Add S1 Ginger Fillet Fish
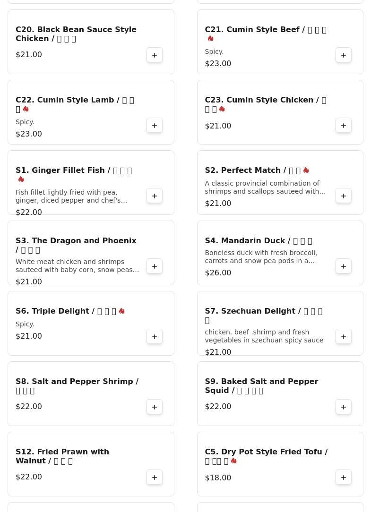 [155, 196]
